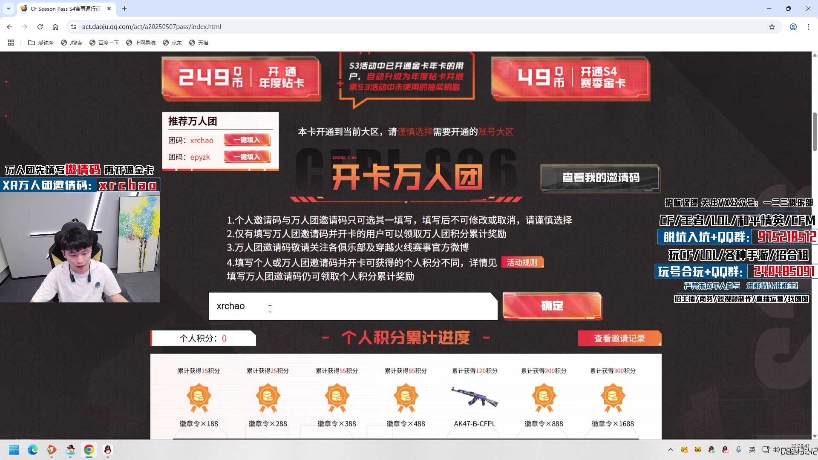
Task: Click the forward navigation arrow
Action: point(25,27)
